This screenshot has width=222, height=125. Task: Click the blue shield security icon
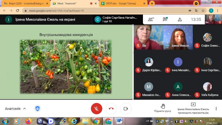tap(38, 109)
